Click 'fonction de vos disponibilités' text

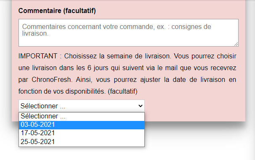62,92
